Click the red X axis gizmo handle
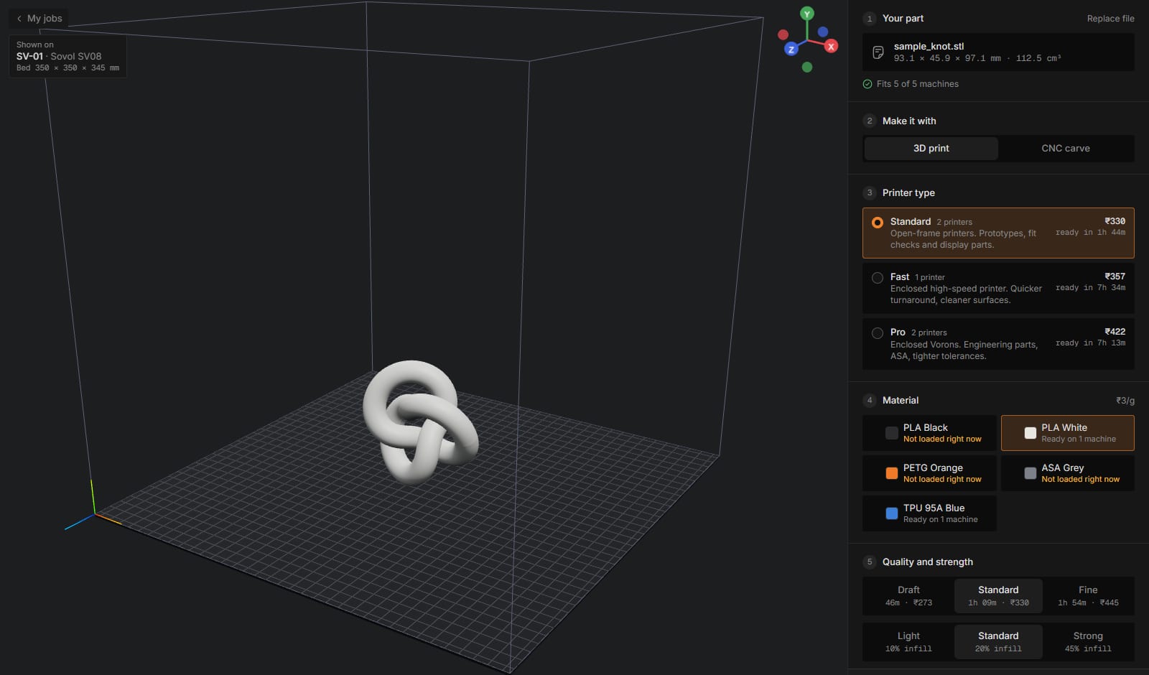Screen dimensions: 1149x675 pyautogui.click(x=831, y=47)
